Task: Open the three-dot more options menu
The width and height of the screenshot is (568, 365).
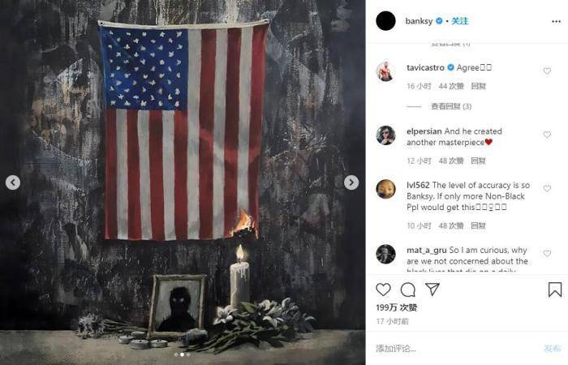Action: coord(556,21)
